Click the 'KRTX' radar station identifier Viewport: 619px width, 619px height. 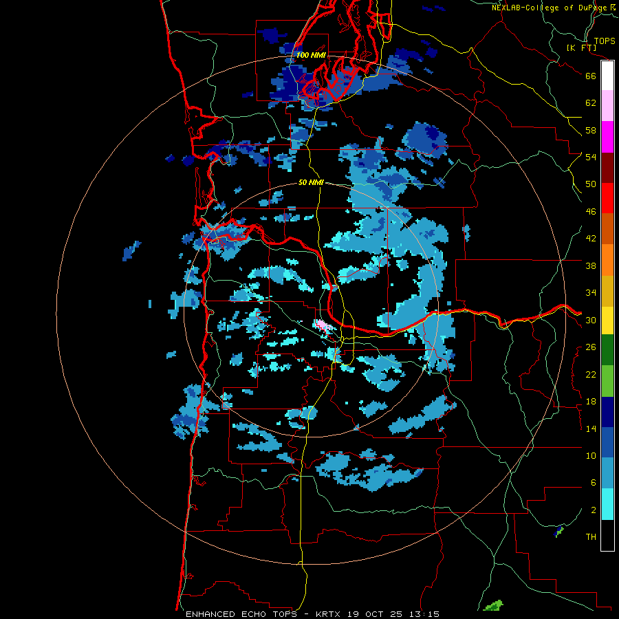[329, 614]
